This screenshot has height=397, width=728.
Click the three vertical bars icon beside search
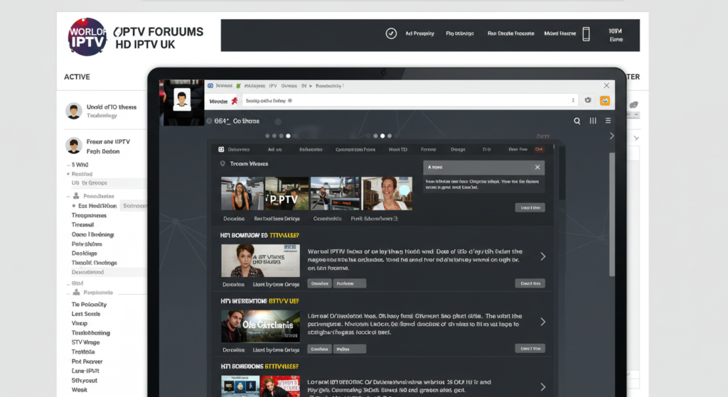(x=593, y=121)
